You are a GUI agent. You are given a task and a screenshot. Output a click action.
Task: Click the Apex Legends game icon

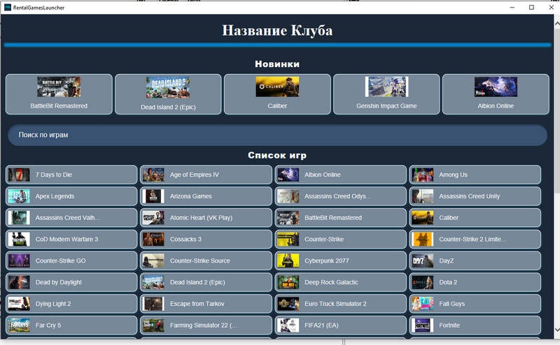click(19, 196)
